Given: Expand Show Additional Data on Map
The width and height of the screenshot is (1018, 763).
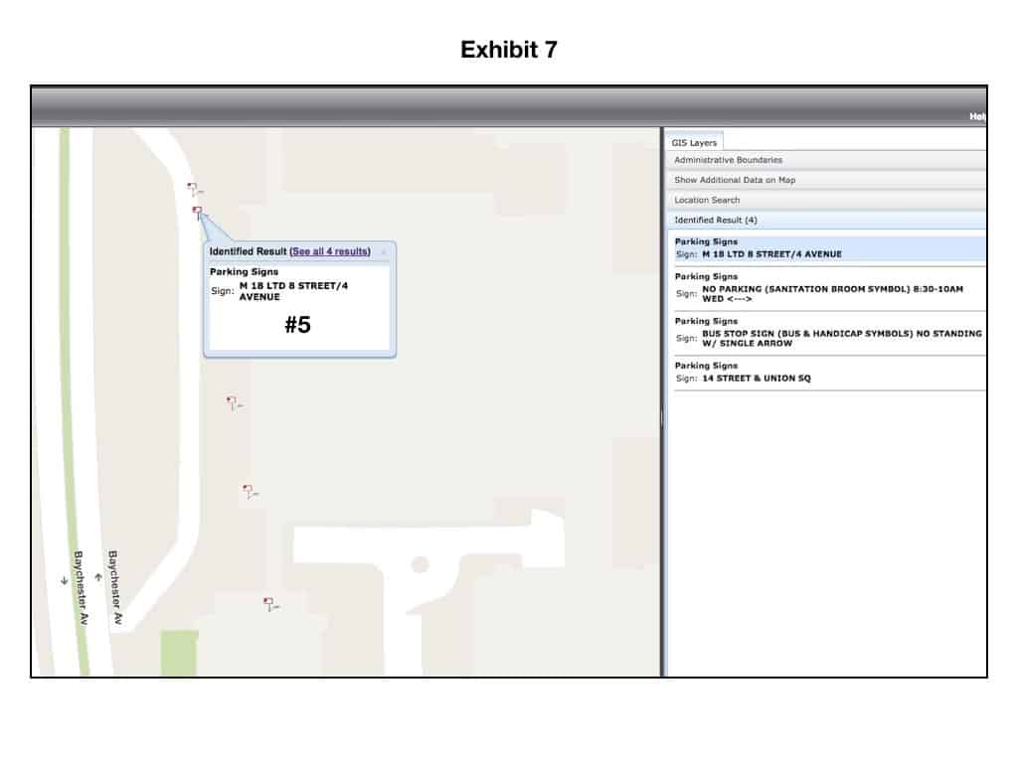Looking at the screenshot, I should point(735,180).
